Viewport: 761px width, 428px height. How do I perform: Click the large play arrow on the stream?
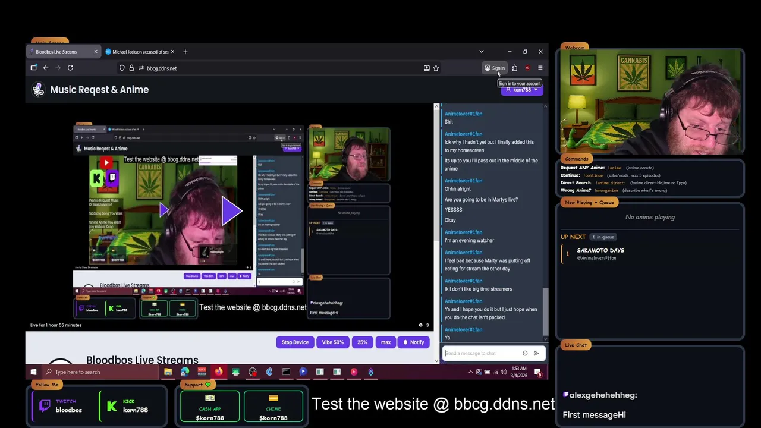[x=231, y=210]
